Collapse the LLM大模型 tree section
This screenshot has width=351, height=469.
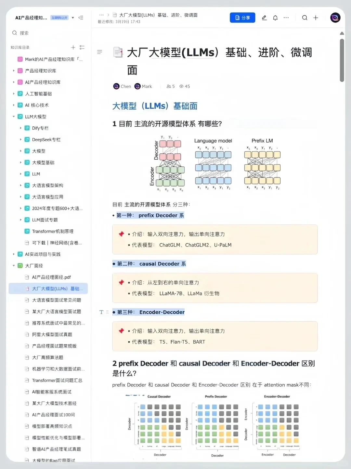tap(13, 116)
